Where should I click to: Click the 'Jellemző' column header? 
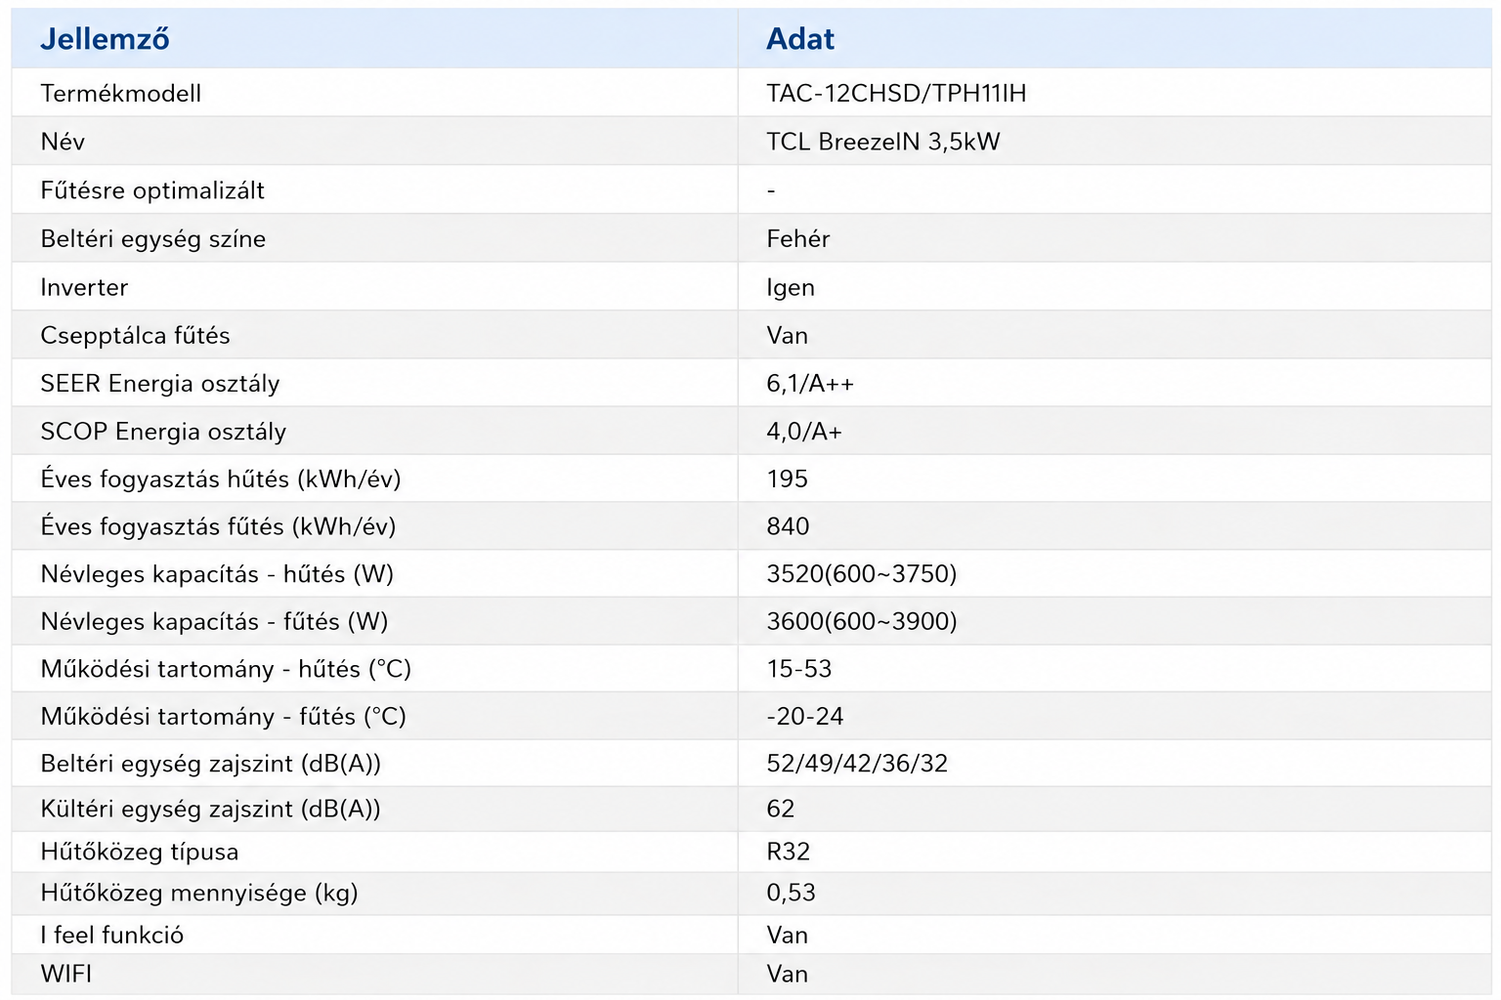point(105,39)
